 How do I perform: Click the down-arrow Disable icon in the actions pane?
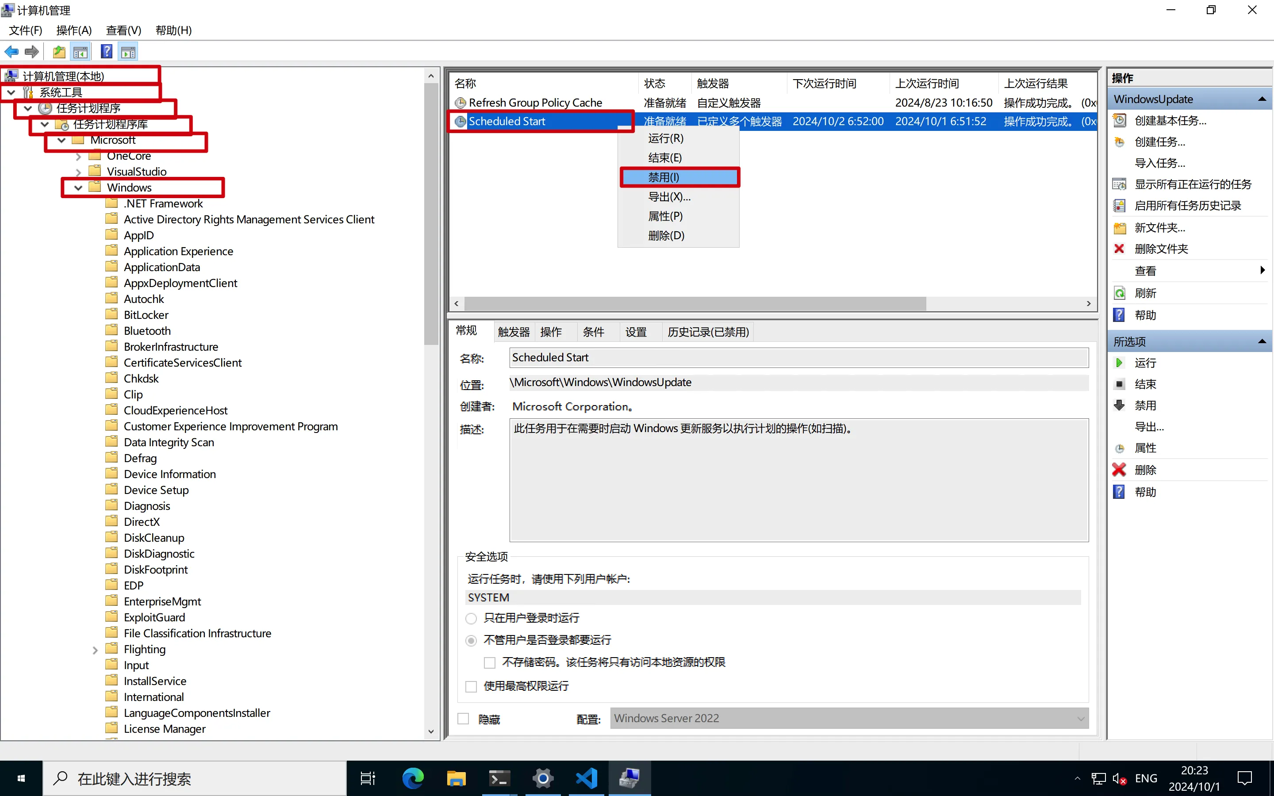click(1119, 406)
